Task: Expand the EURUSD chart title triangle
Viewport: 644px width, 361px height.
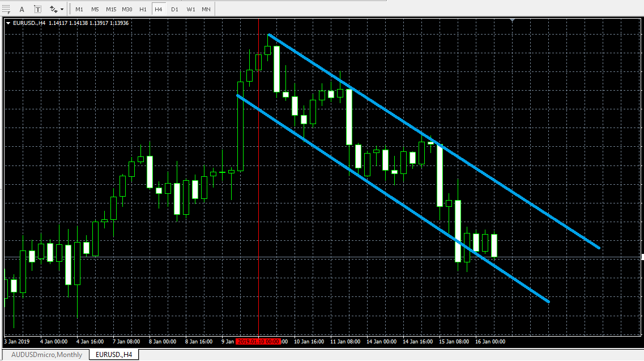Action: [x=8, y=23]
